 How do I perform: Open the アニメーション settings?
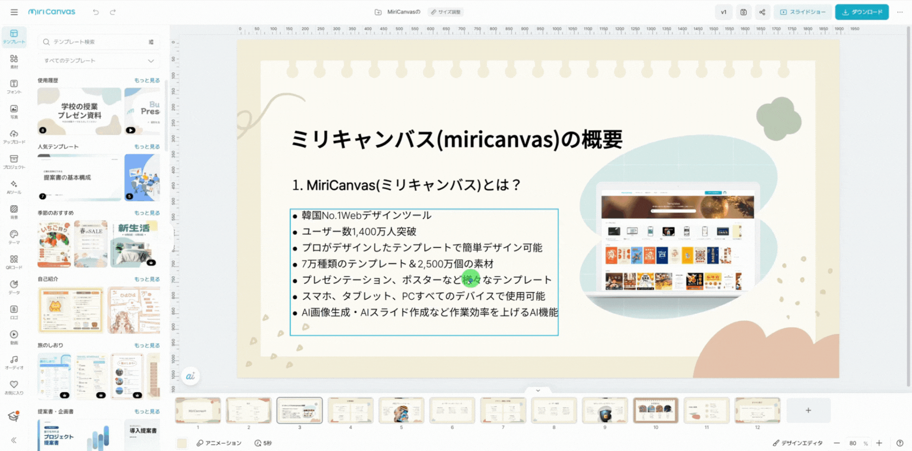219,443
